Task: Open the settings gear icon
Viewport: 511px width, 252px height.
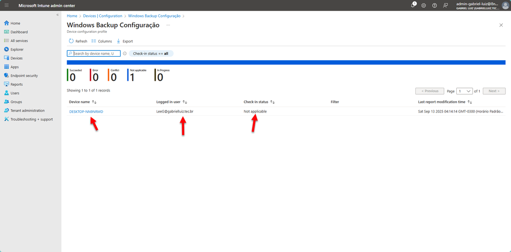Action: 424,6
